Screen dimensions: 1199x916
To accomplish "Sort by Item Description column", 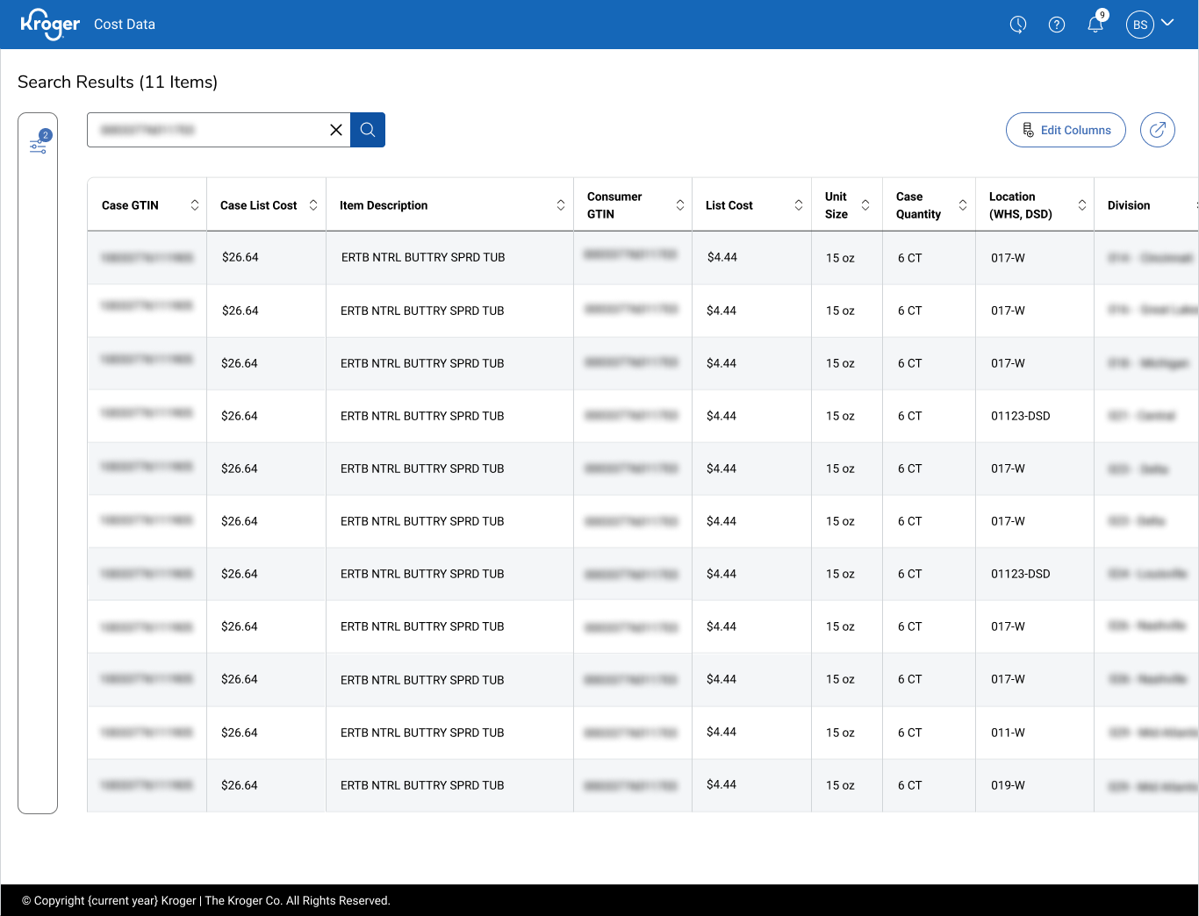I will coord(561,205).
